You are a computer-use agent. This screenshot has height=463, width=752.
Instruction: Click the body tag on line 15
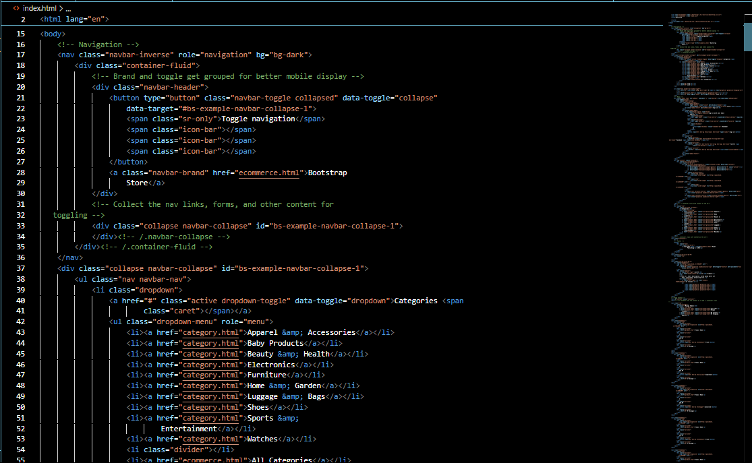[53, 34]
